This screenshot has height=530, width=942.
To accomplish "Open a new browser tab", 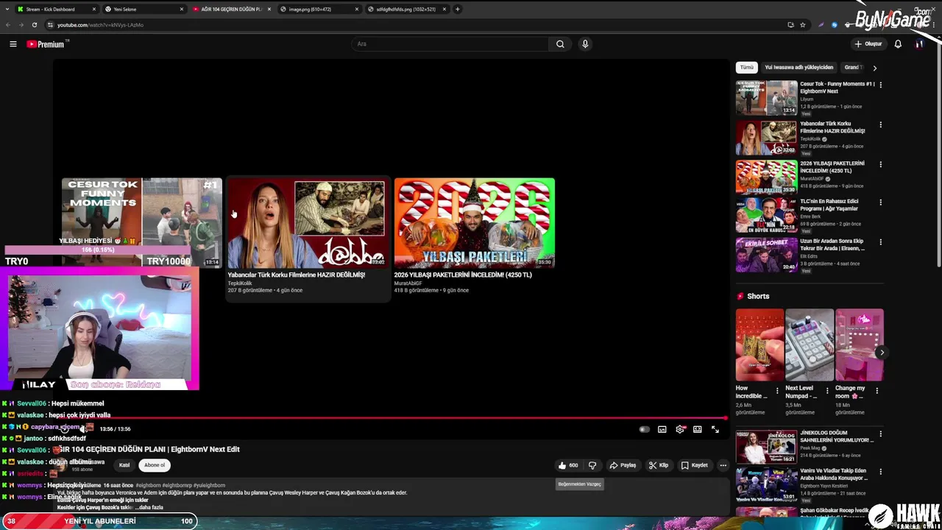I will pos(457,9).
